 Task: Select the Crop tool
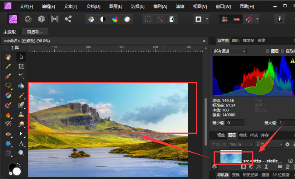(21, 66)
